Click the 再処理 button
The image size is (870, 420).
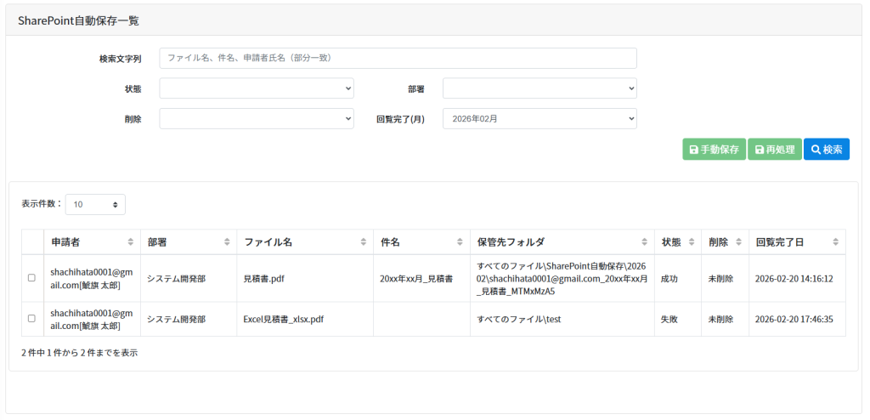[x=774, y=150]
